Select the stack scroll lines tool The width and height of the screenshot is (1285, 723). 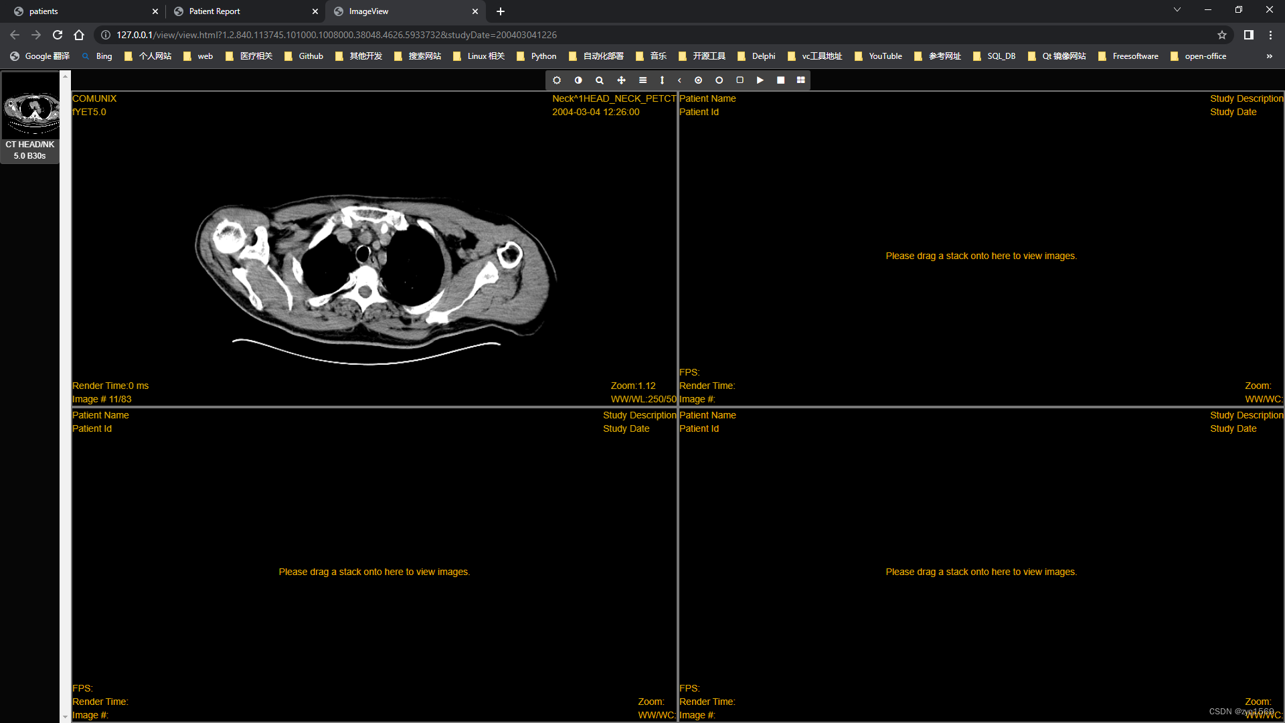click(x=642, y=80)
